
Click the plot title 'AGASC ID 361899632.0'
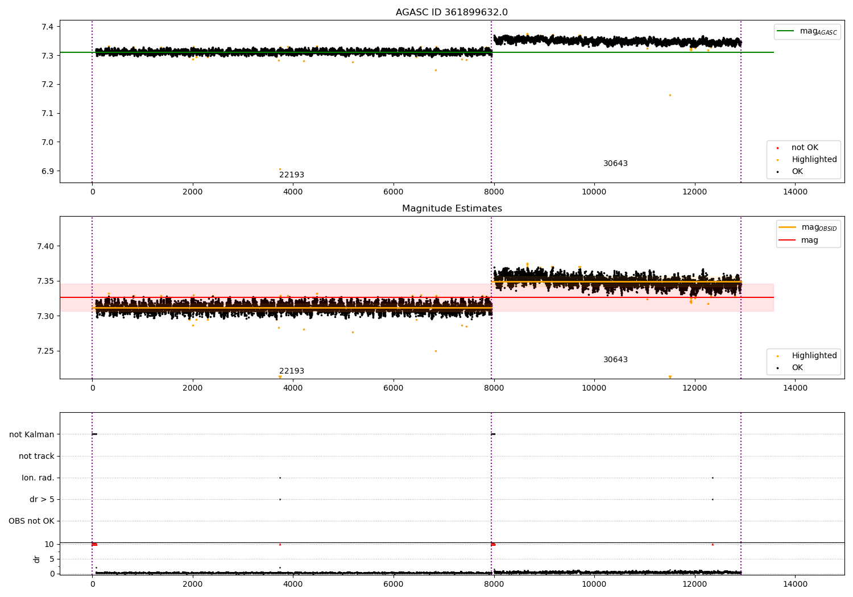pyautogui.click(x=452, y=13)
